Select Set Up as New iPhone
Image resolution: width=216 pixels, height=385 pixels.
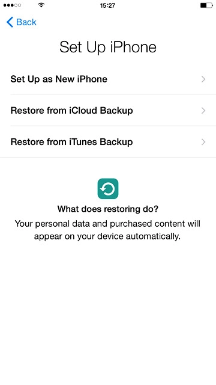tap(108, 79)
